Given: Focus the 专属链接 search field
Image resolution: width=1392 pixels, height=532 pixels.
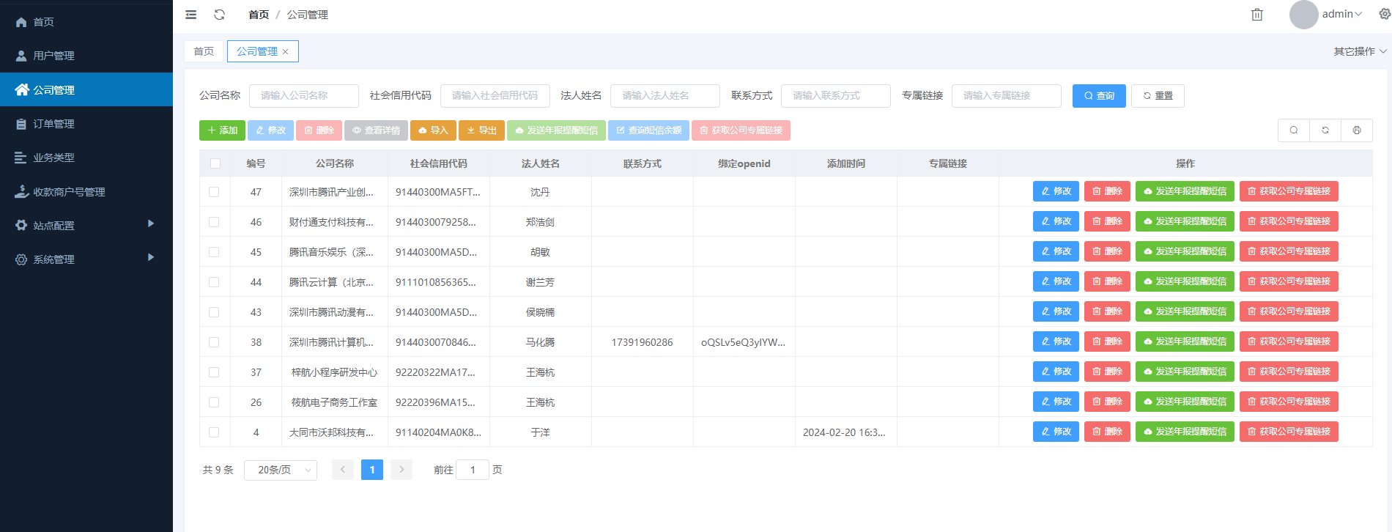Looking at the screenshot, I should (x=1007, y=96).
